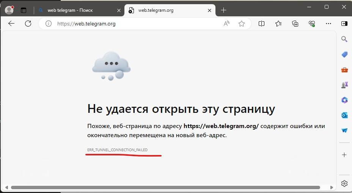View site information icon in address bar
This screenshot has height=193, width=352.
[x=49, y=24]
